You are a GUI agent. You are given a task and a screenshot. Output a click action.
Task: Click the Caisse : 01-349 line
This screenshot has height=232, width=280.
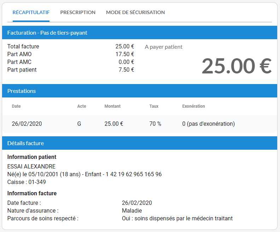point(27,182)
